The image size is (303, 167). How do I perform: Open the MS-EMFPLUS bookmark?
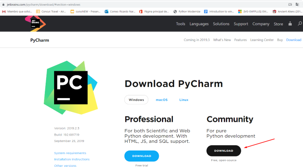click(253, 12)
